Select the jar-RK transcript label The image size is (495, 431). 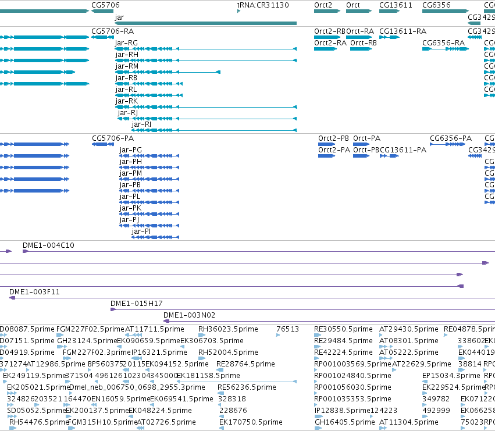point(126,101)
